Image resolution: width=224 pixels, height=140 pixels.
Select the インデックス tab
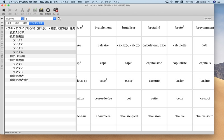coord(36,23)
